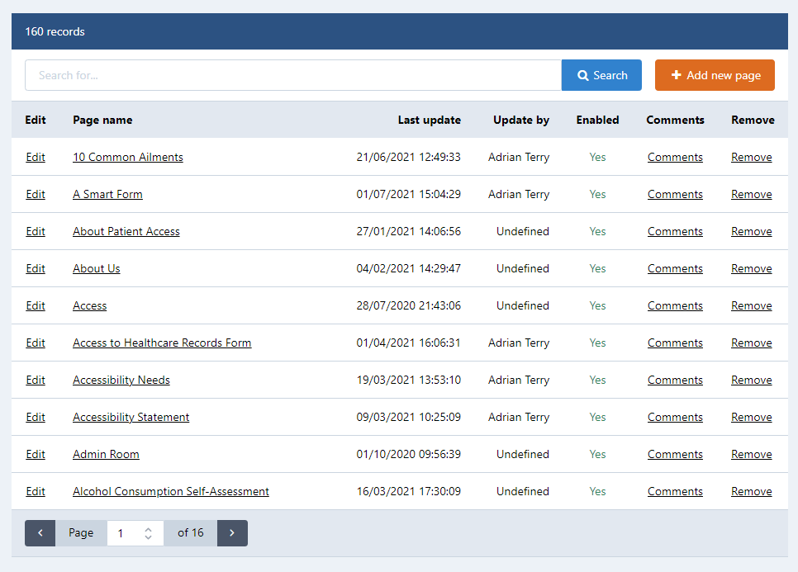Click the Page name column header
Image resolution: width=798 pixels, height=572 pixels.
[x=102, y=120]
